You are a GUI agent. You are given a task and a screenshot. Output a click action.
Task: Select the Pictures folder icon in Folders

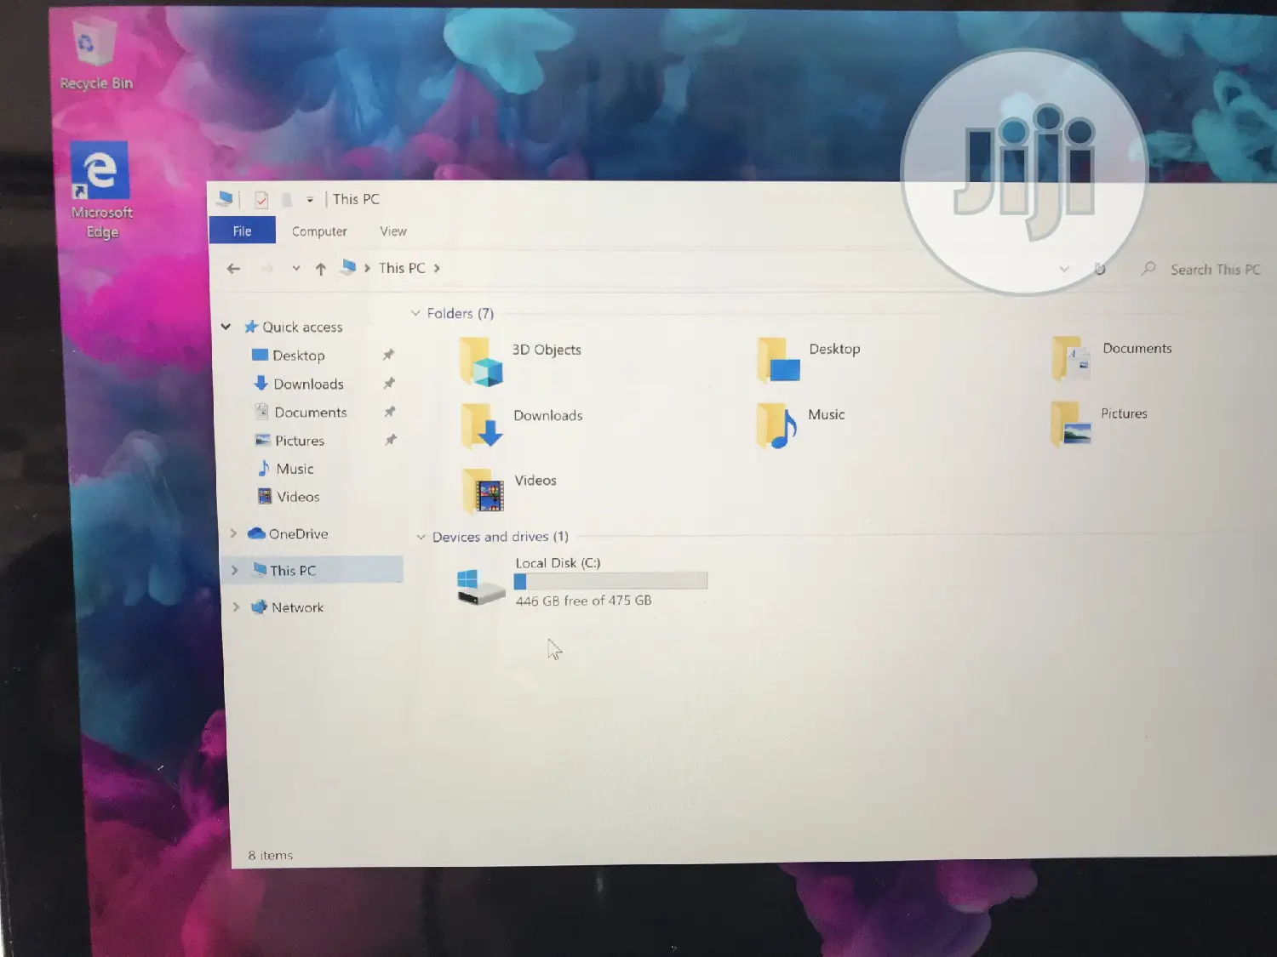1071,424
